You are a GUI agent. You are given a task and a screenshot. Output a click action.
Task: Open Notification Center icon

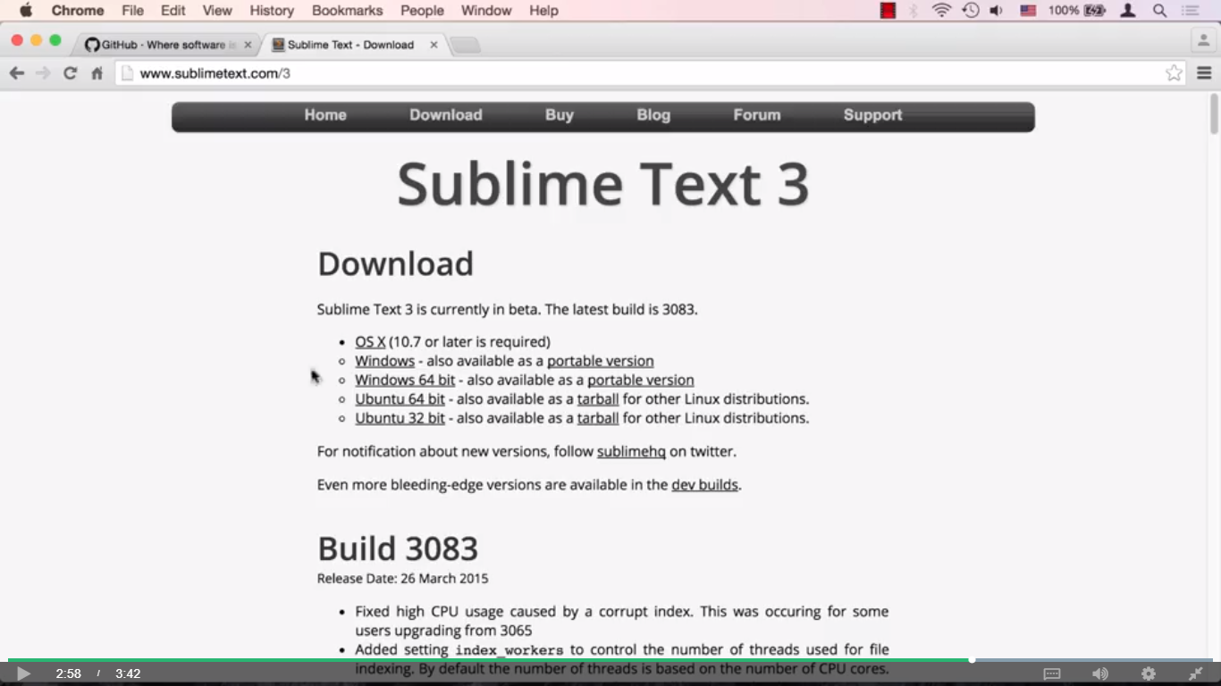point(1190,11)
